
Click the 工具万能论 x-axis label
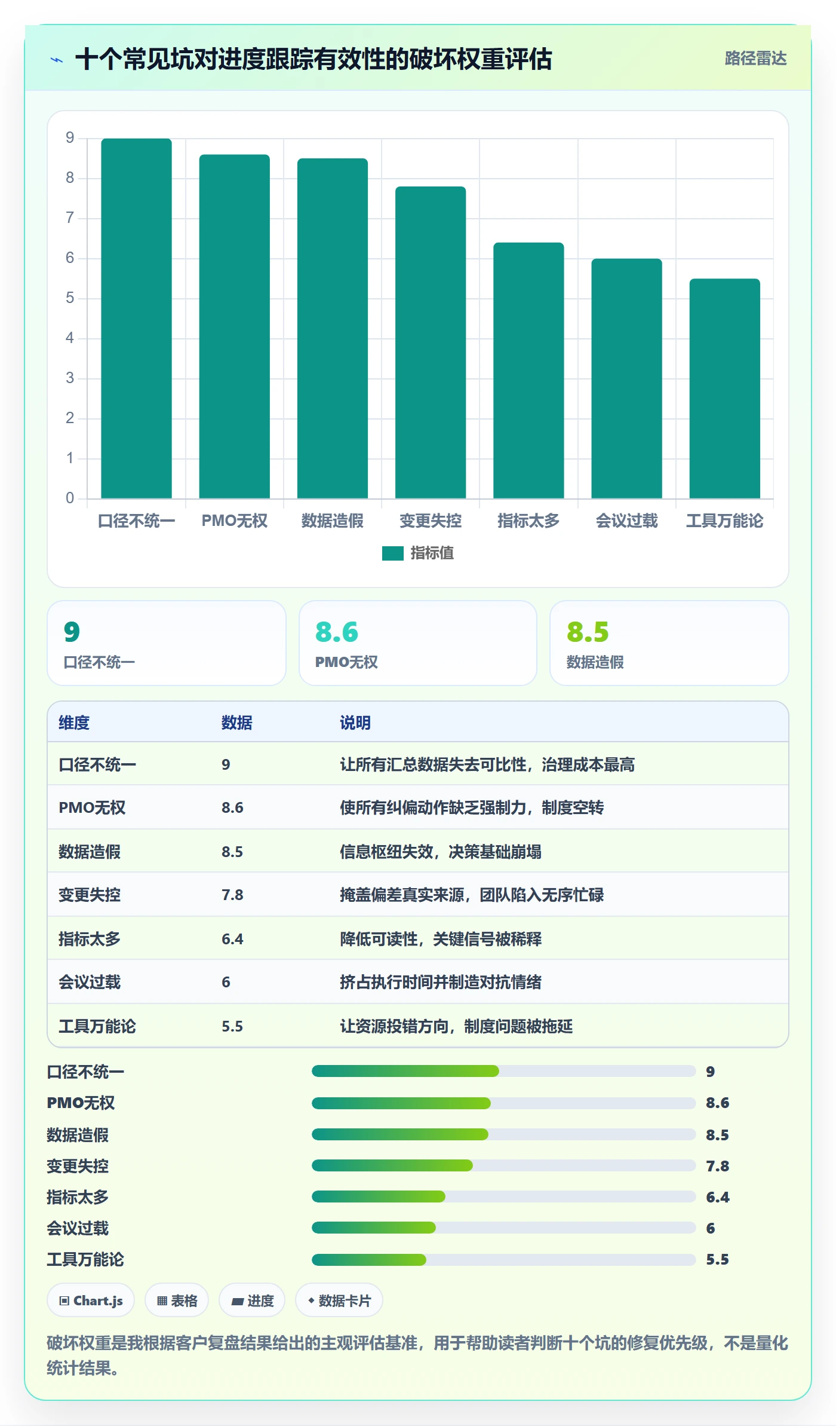725,521
